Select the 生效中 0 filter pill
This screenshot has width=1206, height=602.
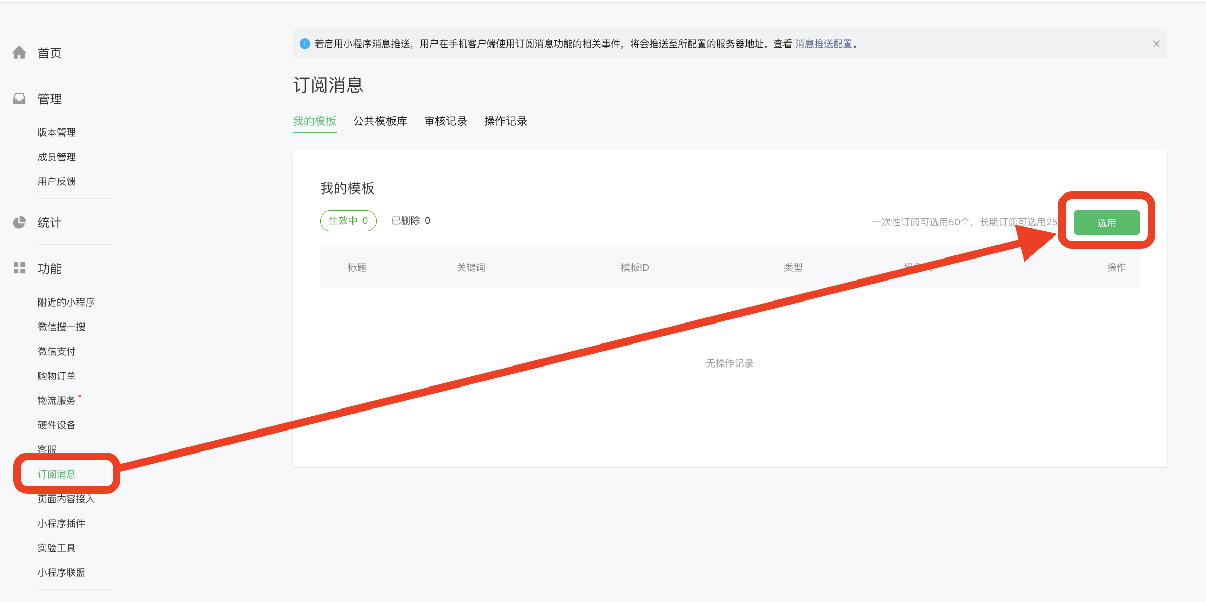348,221
